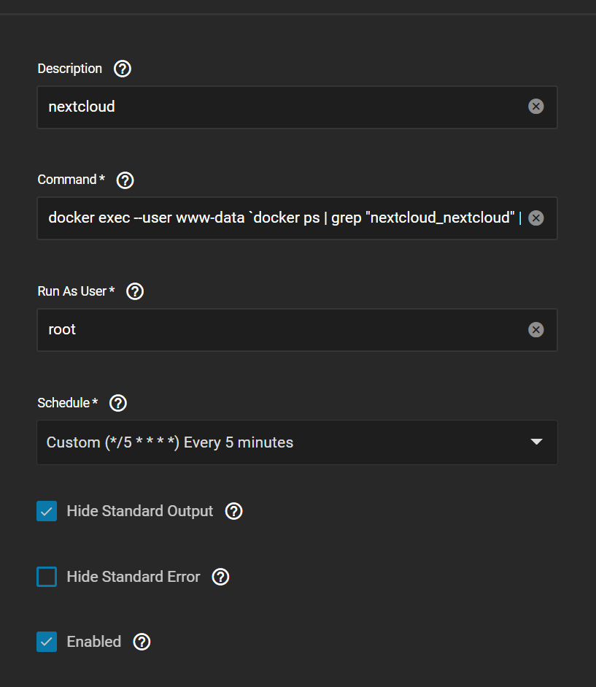Tick the Hide Standard Error checkbox
Viewport: 596px width, 687px height.
pos(47,577)
